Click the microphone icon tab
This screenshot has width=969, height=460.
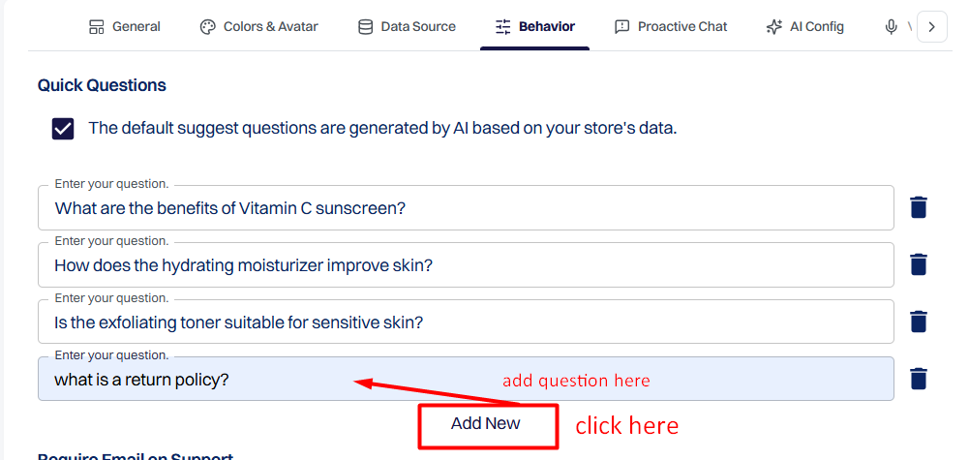click(891, 26)
